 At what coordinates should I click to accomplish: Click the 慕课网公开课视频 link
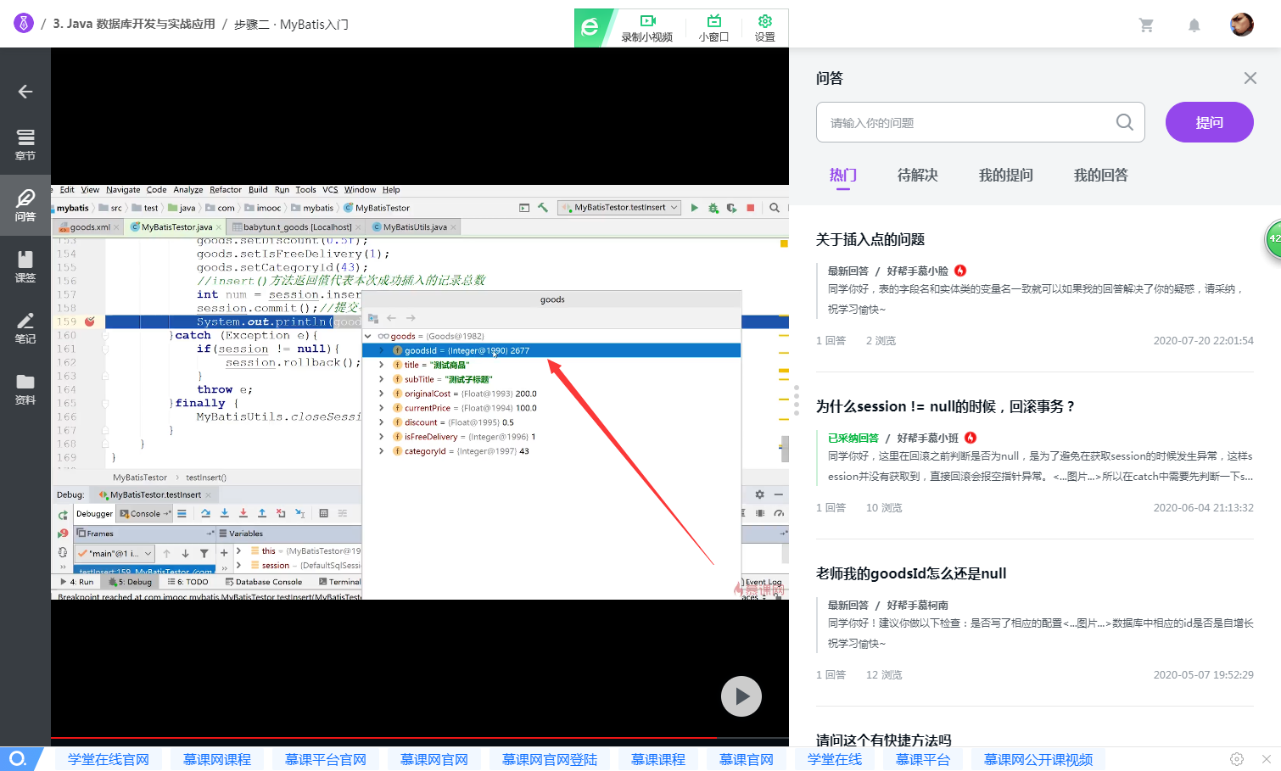pyautogui.click(x=1038, y=759)
